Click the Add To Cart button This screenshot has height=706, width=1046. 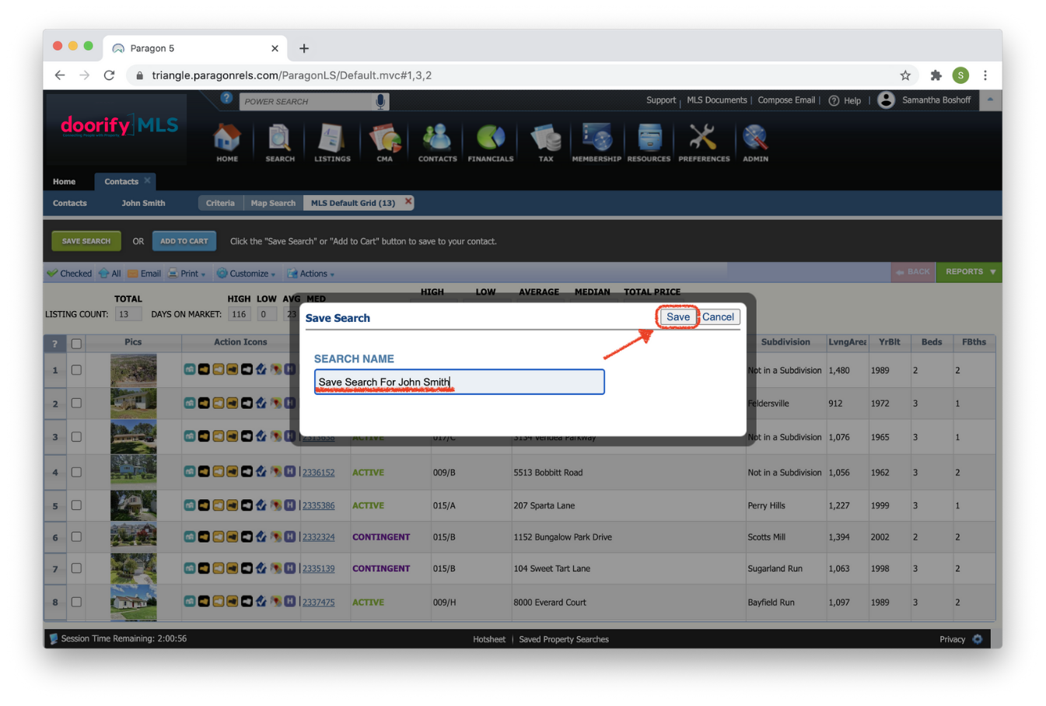(184, 241)
